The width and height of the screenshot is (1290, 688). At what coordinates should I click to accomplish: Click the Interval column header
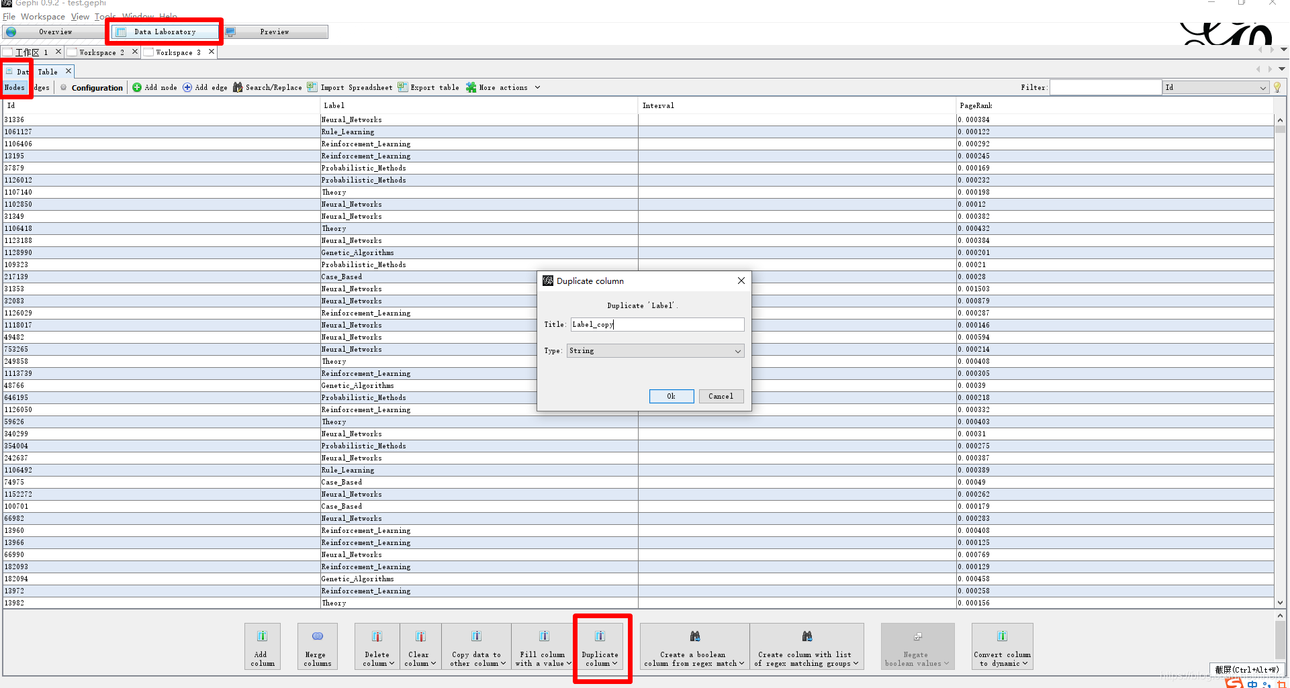[x=797, y=105]
